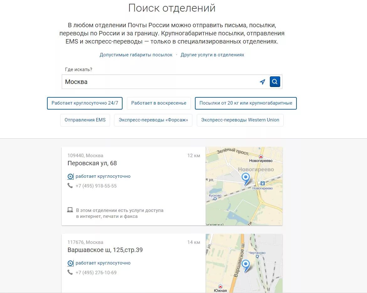The height and width of the screenshot is (293, 367).
Task: Click работает круглосуточно link for Перовская ул
Action: (103, 176)
